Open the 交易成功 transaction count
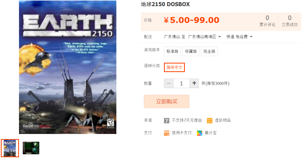The image size is (302, 158). tap(289, 21)
